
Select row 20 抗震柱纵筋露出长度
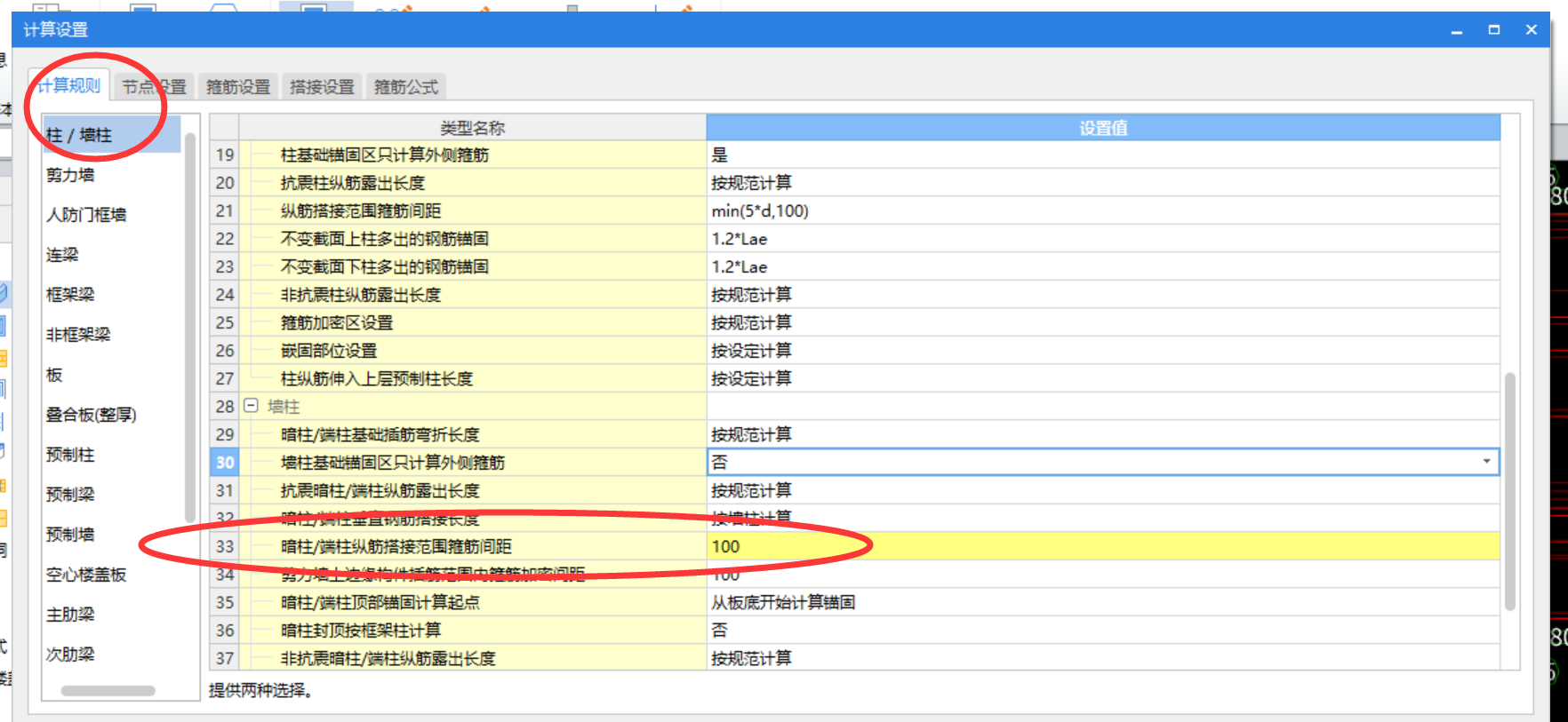(x=353, y=183)
